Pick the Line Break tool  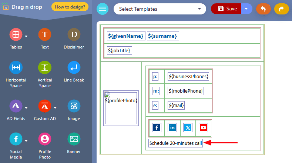[74, 67]
